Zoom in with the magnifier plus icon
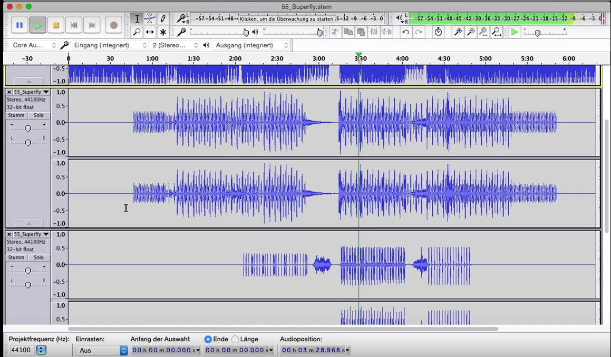The height and width of the screenshot is (357, 611). click(x=458, y=32)
